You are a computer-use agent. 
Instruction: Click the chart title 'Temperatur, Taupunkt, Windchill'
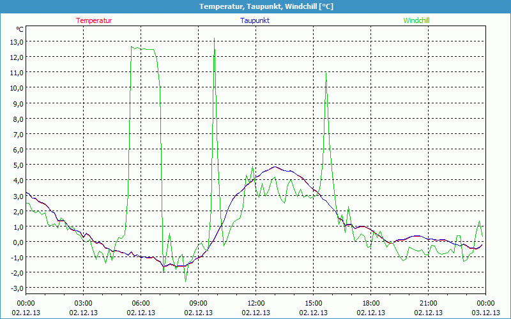point(256,6)
